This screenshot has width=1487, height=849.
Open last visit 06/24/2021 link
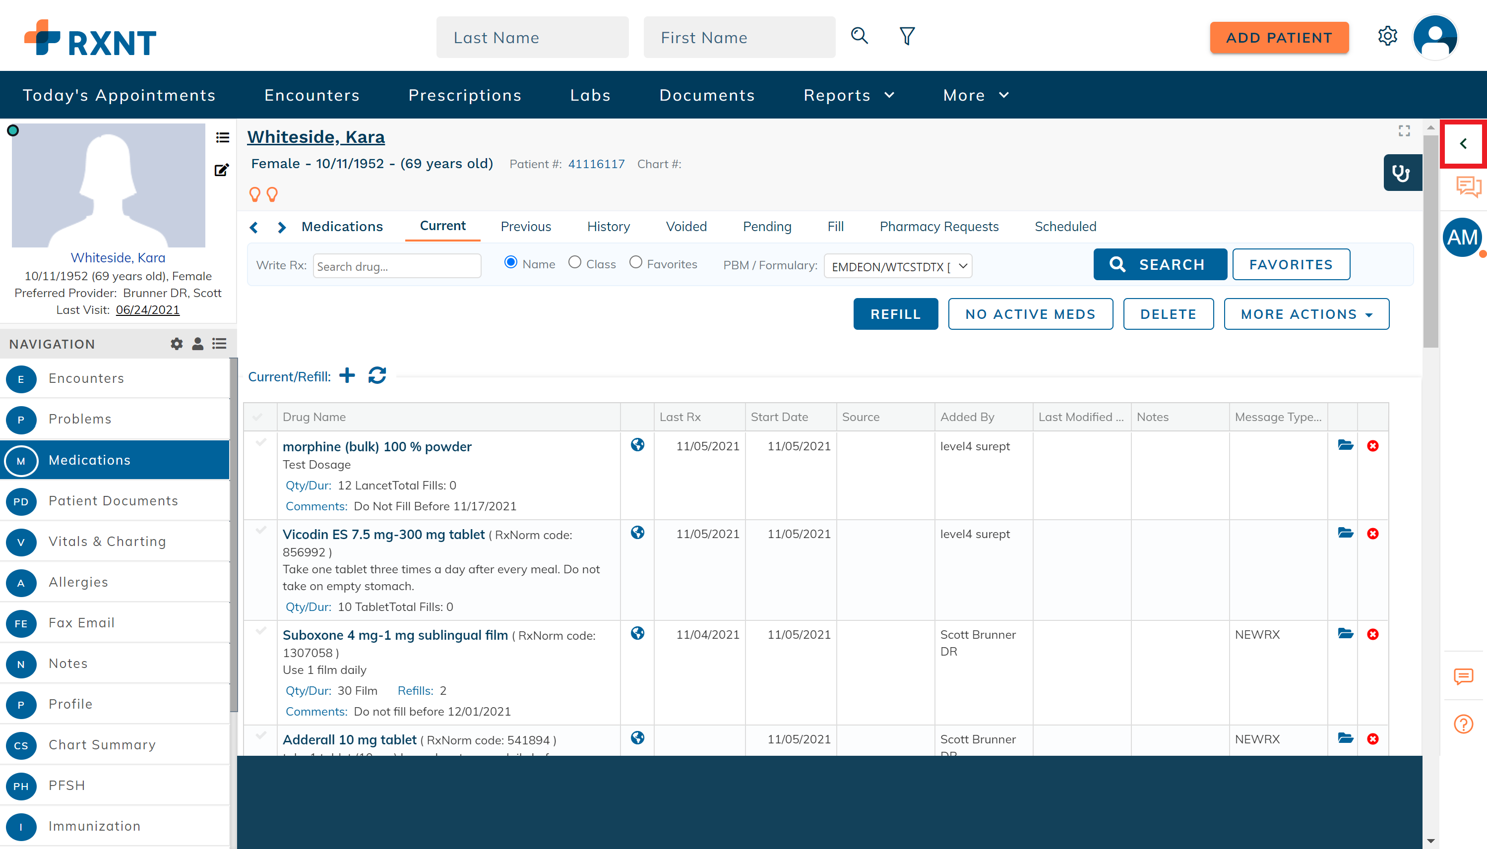(147, 310)
